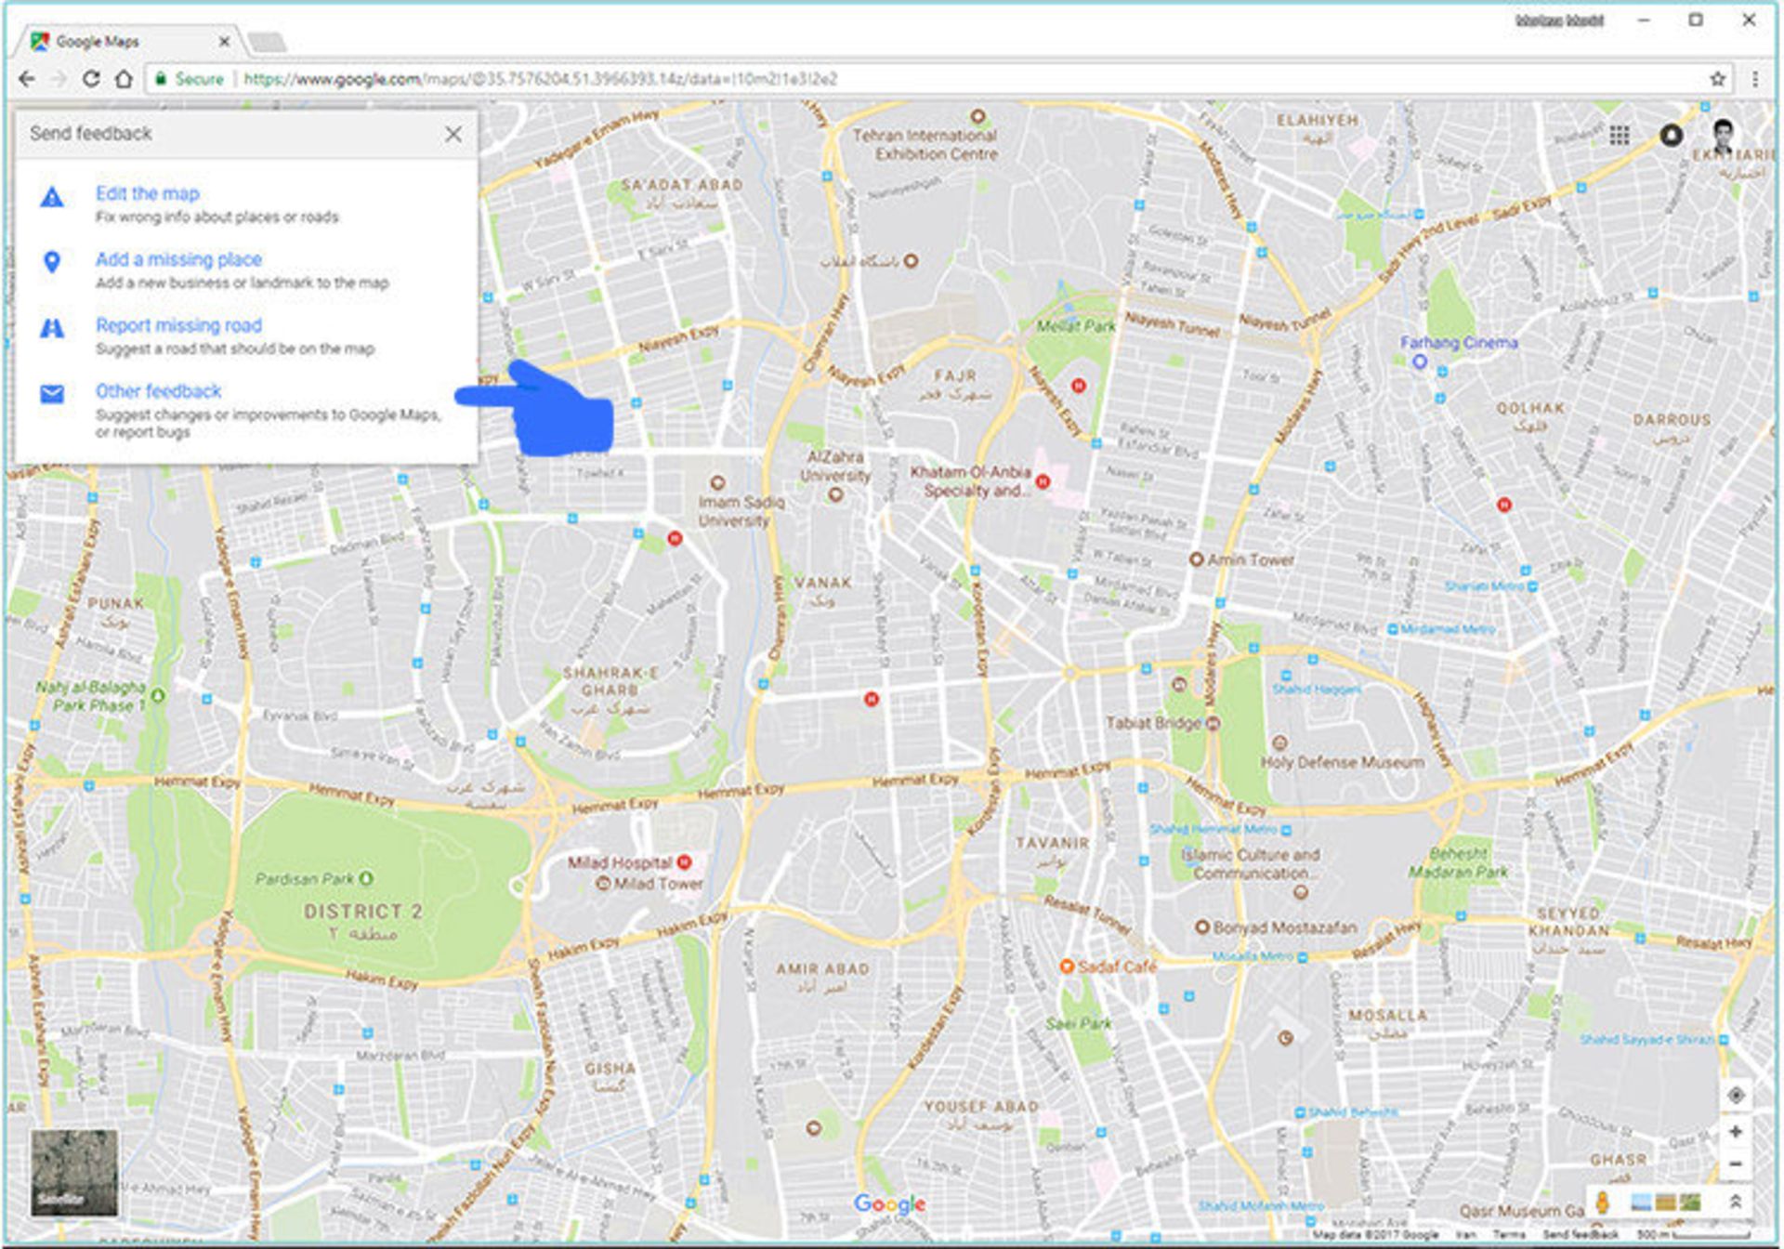The width and height of the screenshot is (1784, 1249).
Task: Bookmark this page with star icon
Action: point(1718,79)
